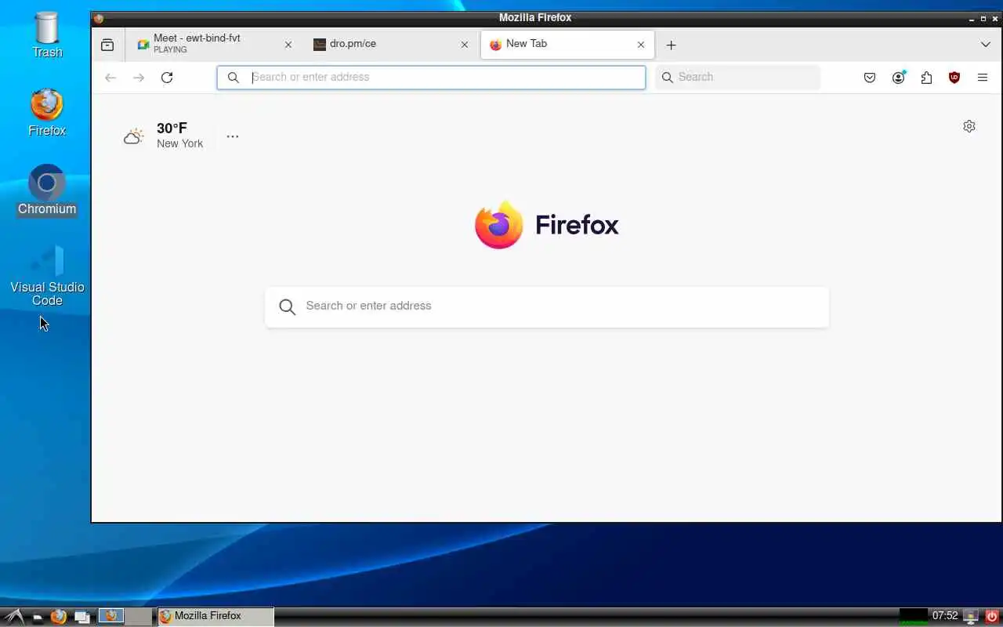This screenshot has height=627, width=1003.
Task: Select the Chromium desktop icon
Action: click(x=47, y=190)
